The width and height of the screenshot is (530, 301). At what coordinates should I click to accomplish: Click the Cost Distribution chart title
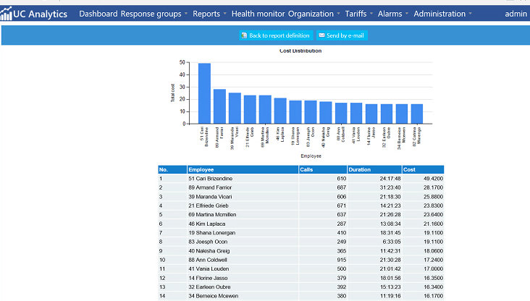point(300,51)
